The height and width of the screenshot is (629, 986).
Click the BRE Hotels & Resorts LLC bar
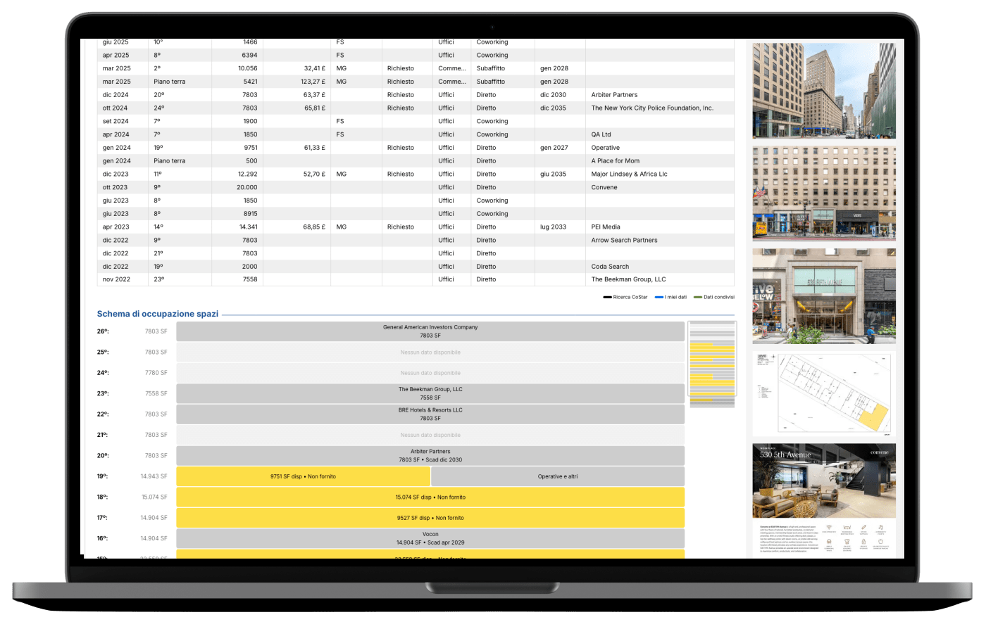[430, 414]
